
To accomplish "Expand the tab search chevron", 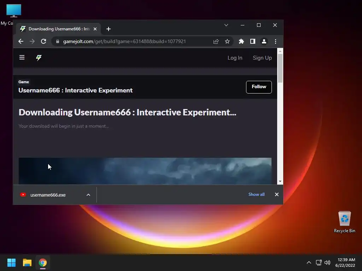I will click(x=226, y=25).
